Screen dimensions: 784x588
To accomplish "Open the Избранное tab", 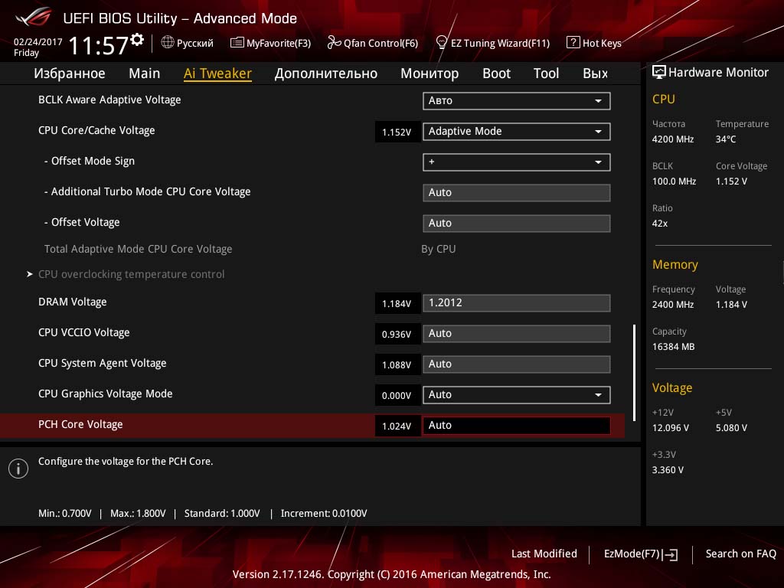I will [x=70, y=73].
